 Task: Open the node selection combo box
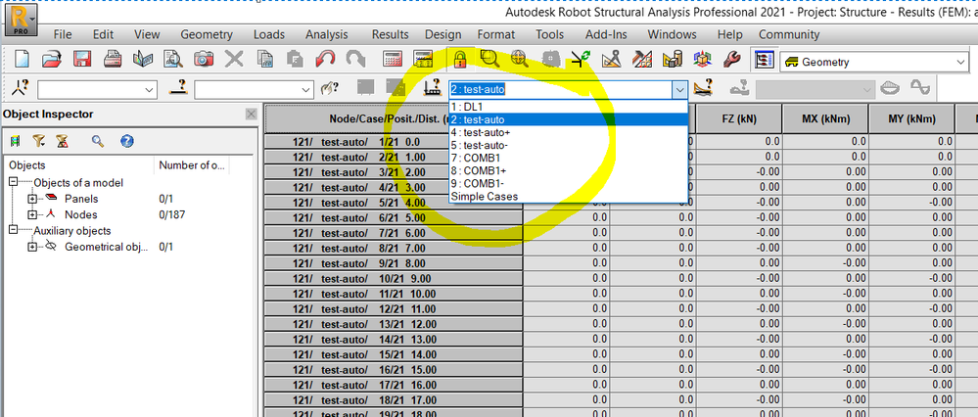click(97, 90)
